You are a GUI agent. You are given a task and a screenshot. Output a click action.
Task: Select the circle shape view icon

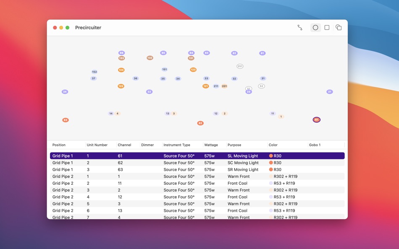315,27
